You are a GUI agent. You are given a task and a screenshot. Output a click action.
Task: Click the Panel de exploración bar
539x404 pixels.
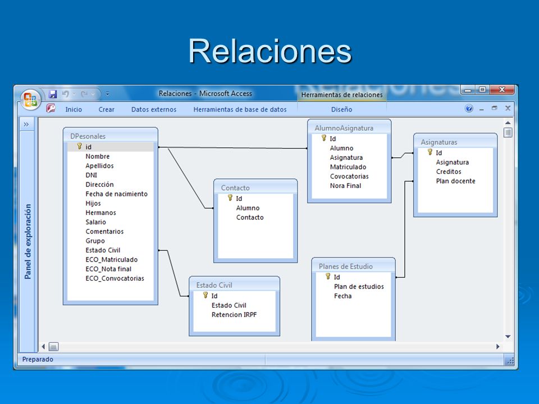(28, 241)
